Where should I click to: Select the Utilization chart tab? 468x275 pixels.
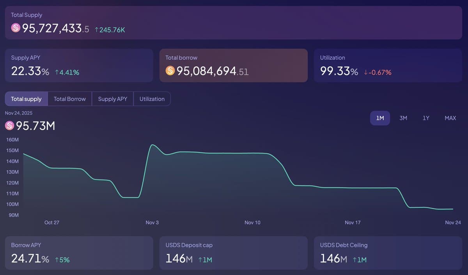click(152, 99)
